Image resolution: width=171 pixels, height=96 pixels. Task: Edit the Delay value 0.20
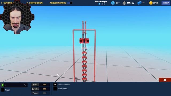coord(44,85)
